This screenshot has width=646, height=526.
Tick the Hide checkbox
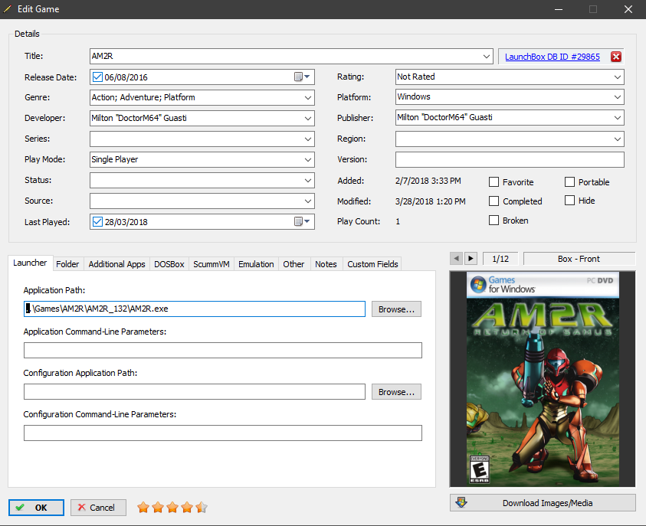pos(569,201)
